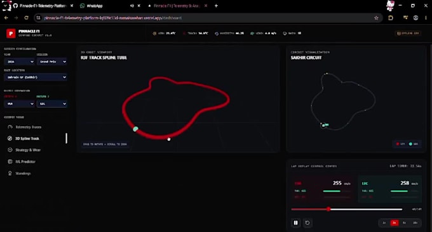Click the 3D Spline Track compass icon
432x232 pixels.
tap(10, 138)
